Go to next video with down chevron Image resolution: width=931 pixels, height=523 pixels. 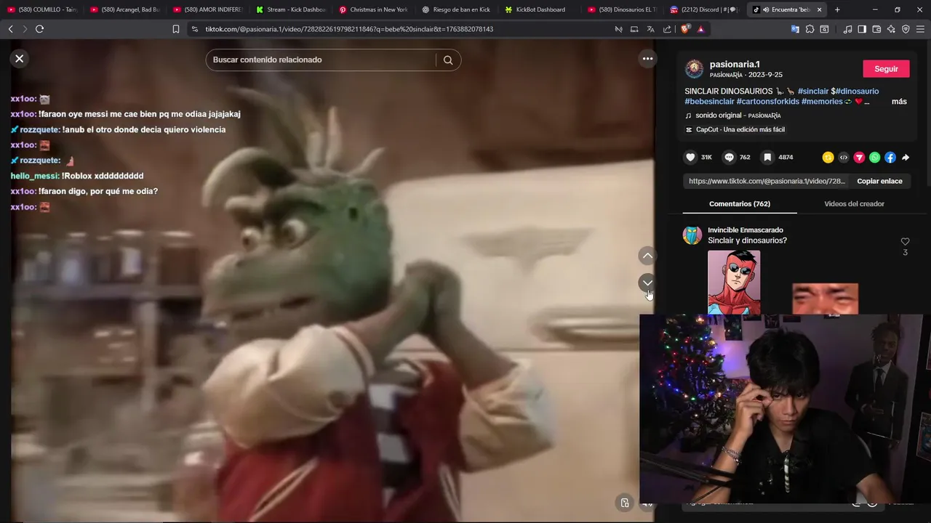tap(647, 283)
